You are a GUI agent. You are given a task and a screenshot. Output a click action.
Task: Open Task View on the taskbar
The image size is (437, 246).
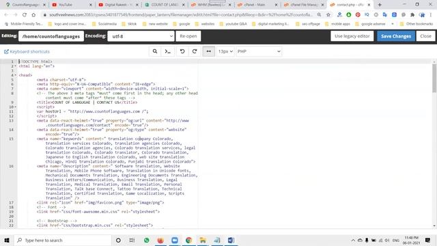(132, 240)
